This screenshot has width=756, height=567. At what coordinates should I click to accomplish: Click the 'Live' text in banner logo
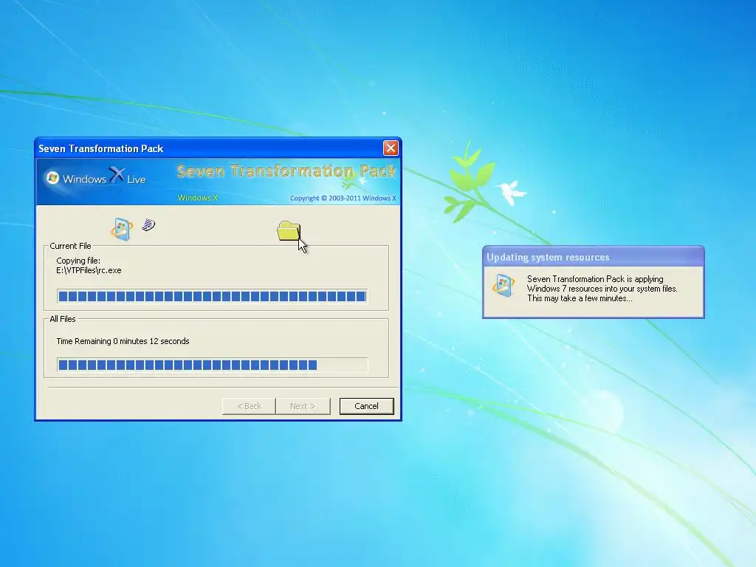[137, 179]
